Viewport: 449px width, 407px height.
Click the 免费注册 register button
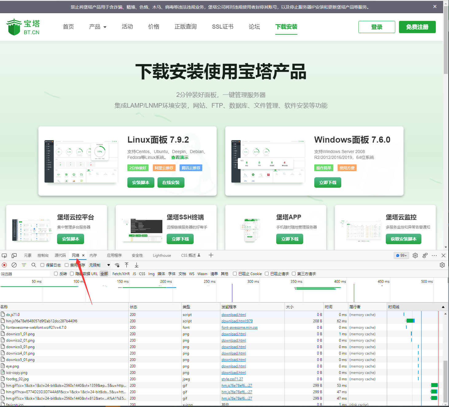pos(417,27)
